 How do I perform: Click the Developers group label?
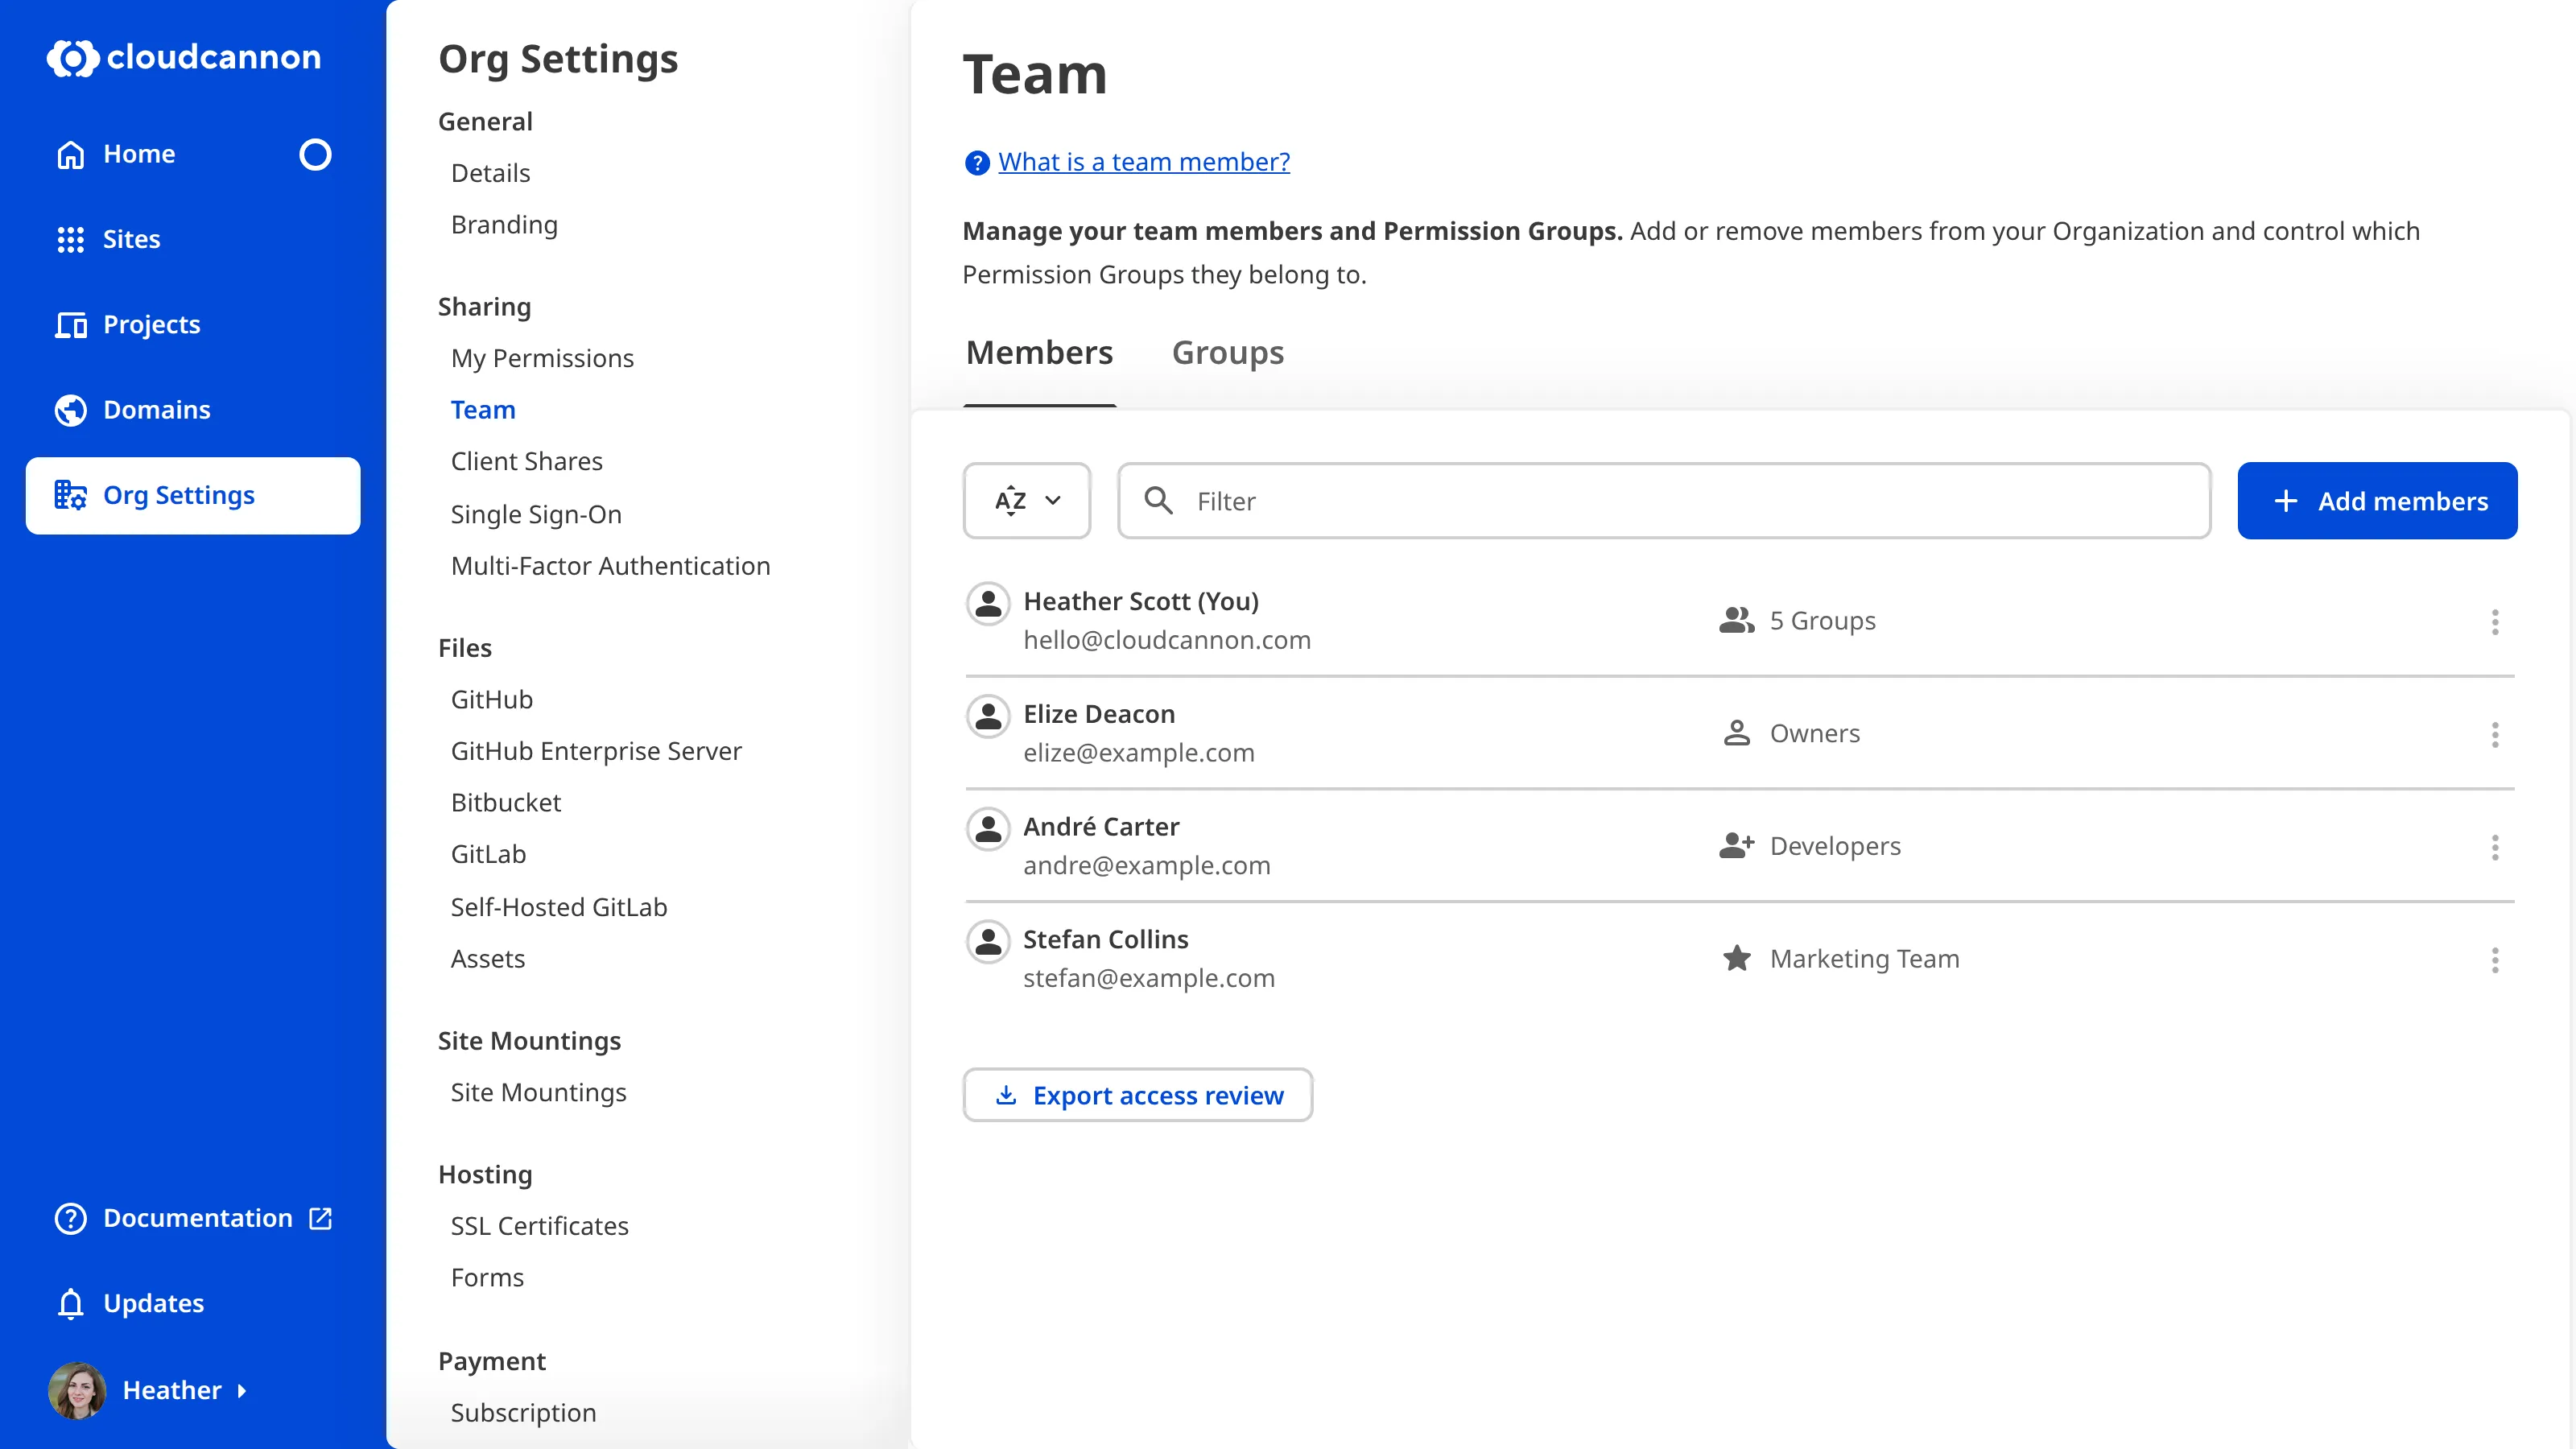click(x=1835, y=846)
